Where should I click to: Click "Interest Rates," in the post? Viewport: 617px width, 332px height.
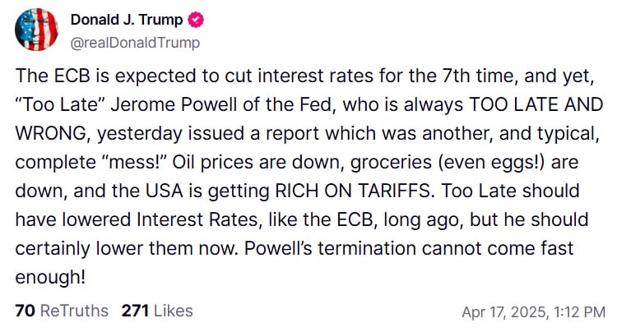[x=199, y=220]
